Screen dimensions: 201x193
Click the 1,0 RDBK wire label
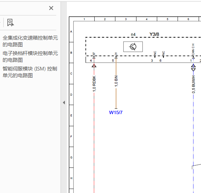94,84
